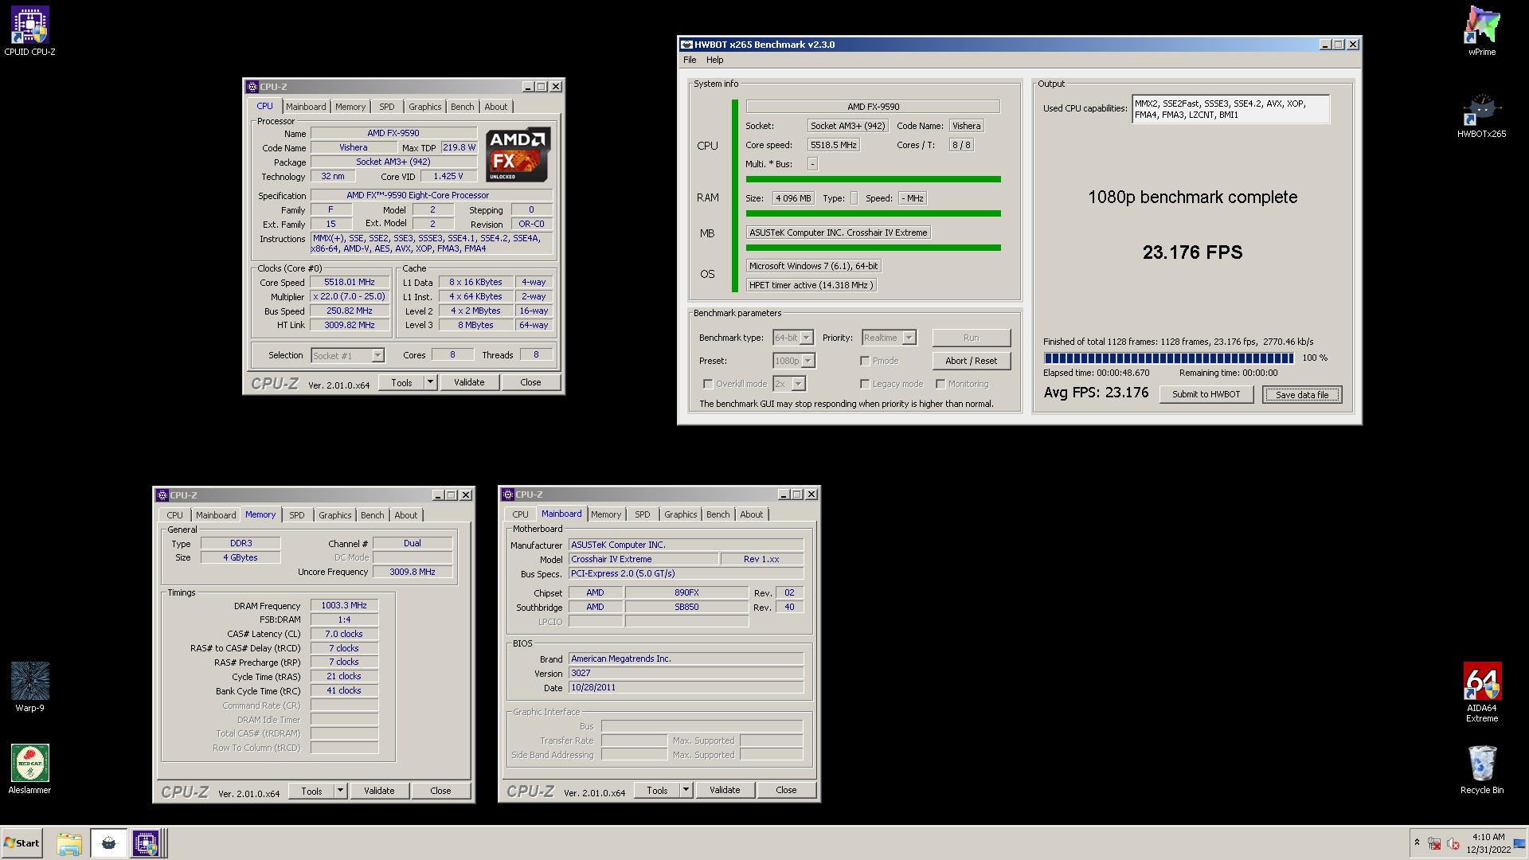Image resolution: width=1529 pixels, height=860 pixels.
Task: Click Crosshair IV Extreme model field in CPU-Z
Action: pyautogui.click(x=643, y=560)
